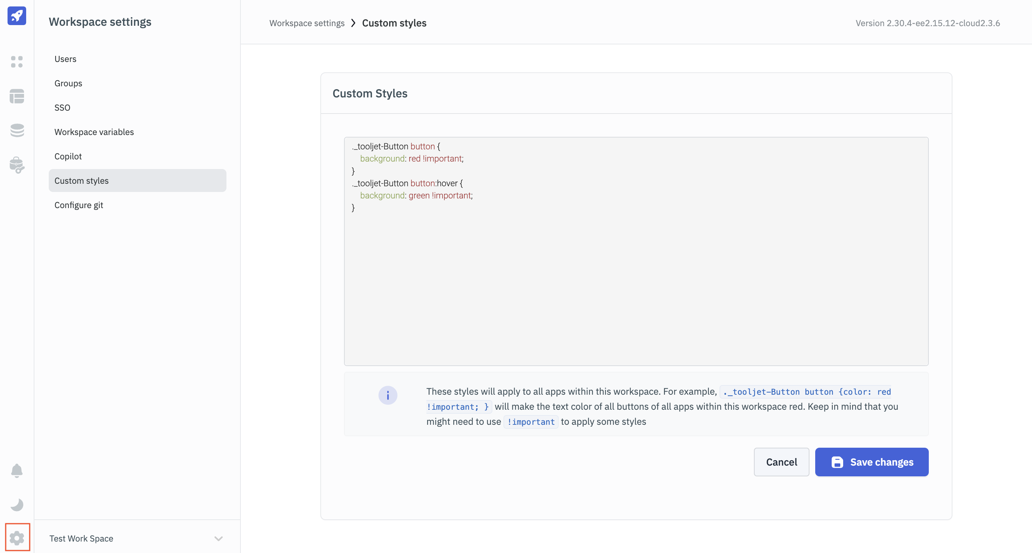
Task: Open the workspace settings gear icon
Action: tap(17, 538)
